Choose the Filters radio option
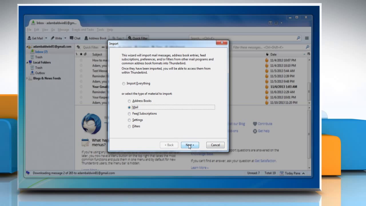 tap(129, 126)
